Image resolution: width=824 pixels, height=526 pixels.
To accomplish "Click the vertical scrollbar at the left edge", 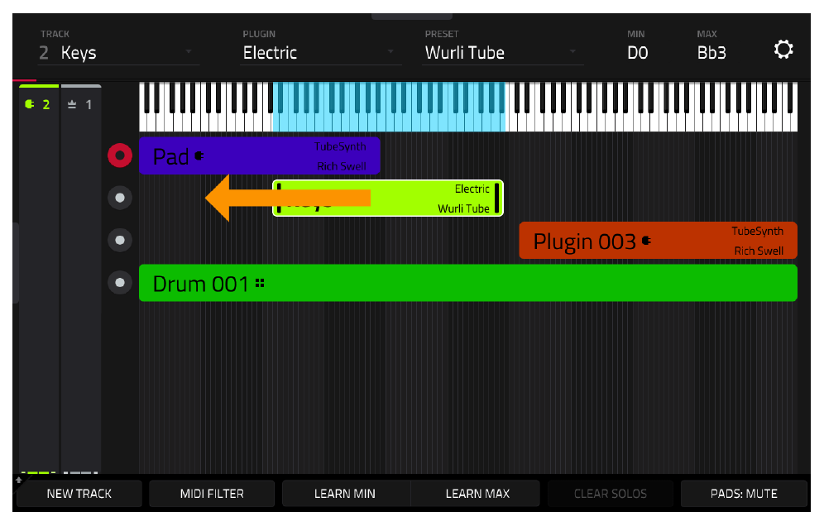I will pos(16,263).
